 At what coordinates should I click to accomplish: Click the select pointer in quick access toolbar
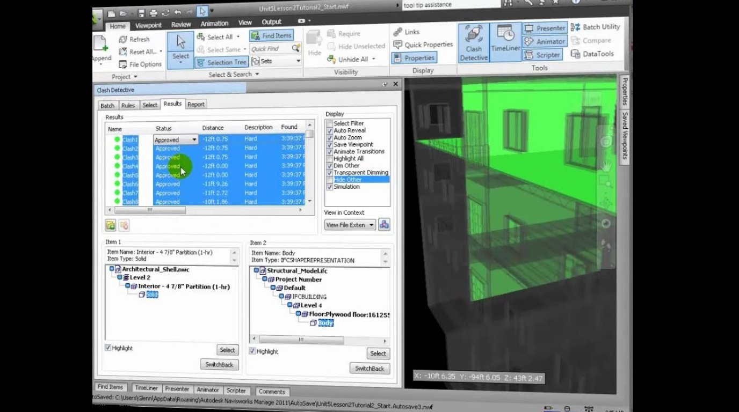point(202,12)
